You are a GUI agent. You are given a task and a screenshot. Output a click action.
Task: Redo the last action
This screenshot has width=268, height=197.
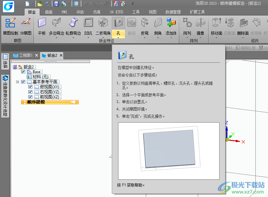click(x=96, y=3)
